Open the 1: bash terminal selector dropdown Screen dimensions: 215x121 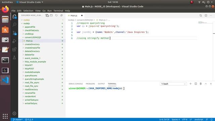coord(173,84)
